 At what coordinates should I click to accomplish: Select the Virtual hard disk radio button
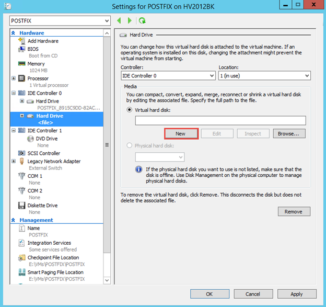tap(130, 110)
